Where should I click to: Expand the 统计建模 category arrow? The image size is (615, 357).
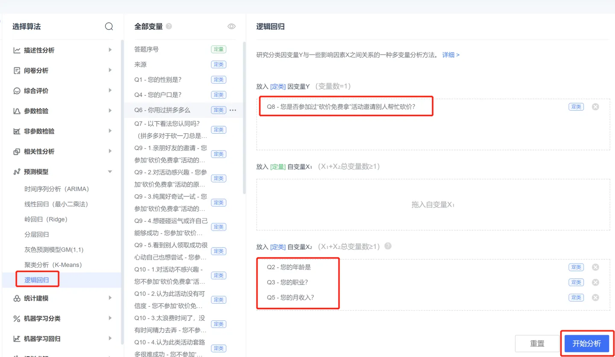[110, 298]
